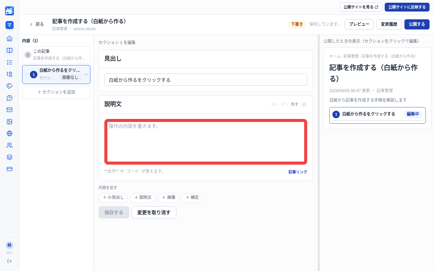Open the mail icon in the sidebar
The width and height of the screenshot is (435, 271).
[x=10, y=110]
